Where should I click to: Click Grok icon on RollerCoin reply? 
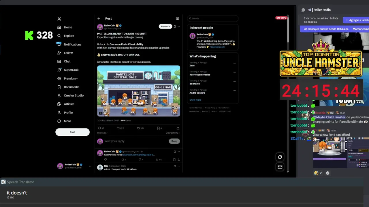175,152
